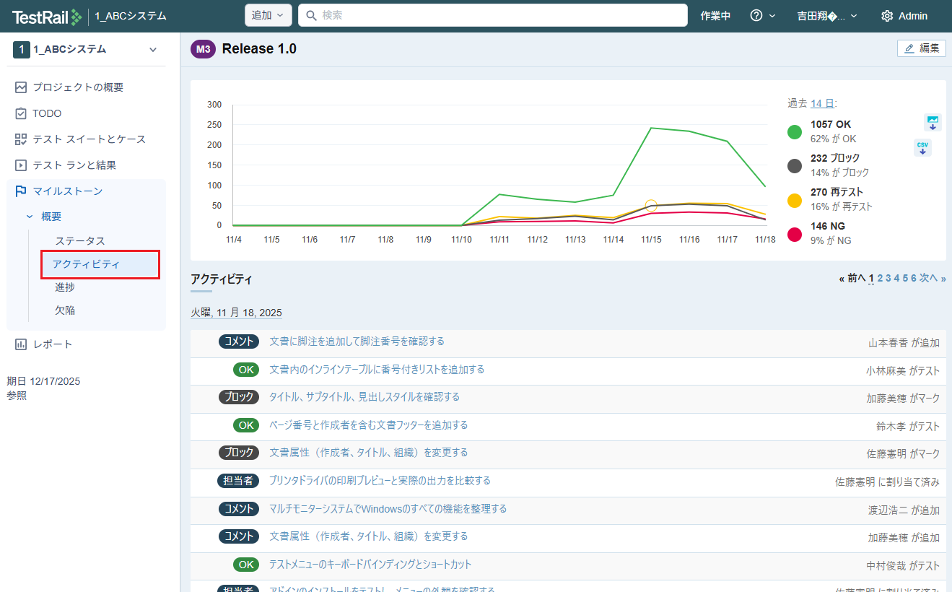The image size is (952, 592).
Task: Open テスト スイートとケース in sidebar
Action: click(89, 139)
